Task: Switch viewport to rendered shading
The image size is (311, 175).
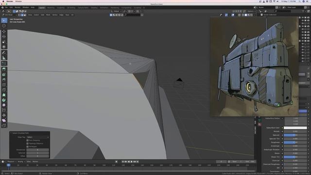Action: [251, 15]
